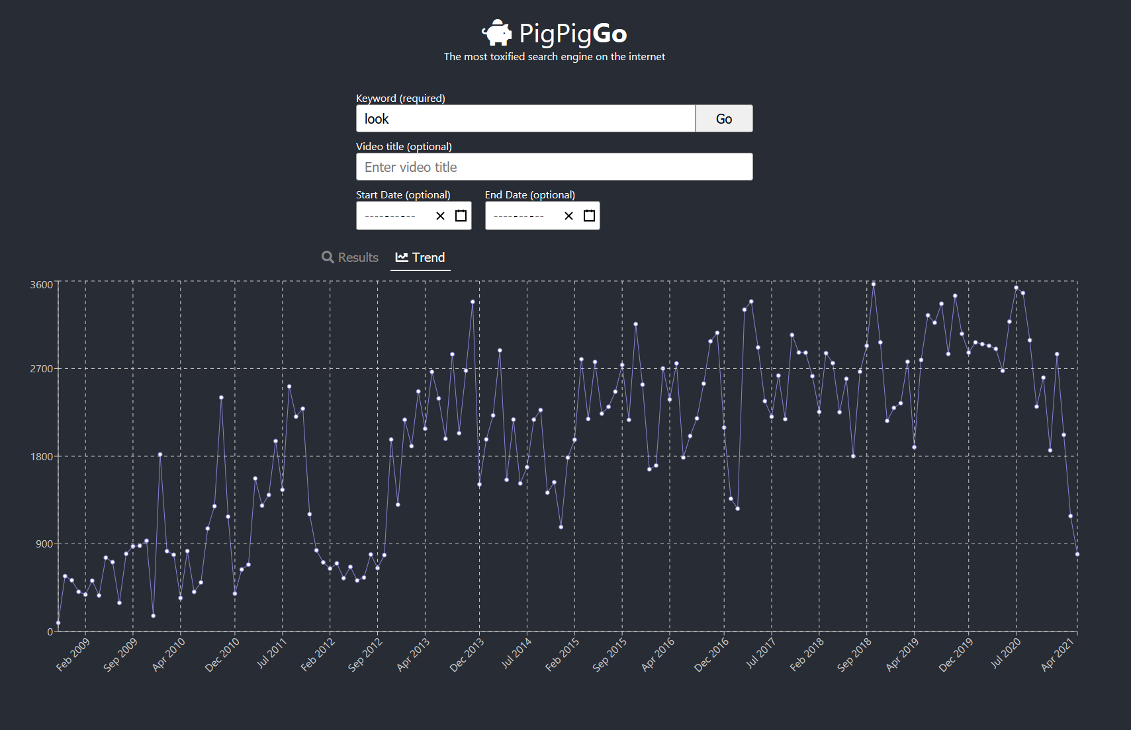Image resolution: width=1131 pixels, height=730 pixels.
Task: Click the 'Sep 2018' axis label
Action: [854, 655]
